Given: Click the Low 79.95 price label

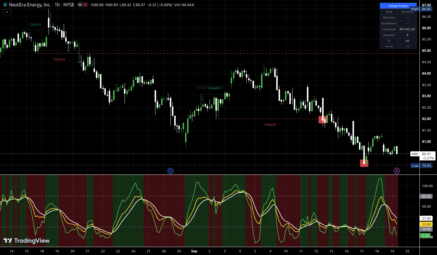Looking at the screenshot, I should click(421, 166).
